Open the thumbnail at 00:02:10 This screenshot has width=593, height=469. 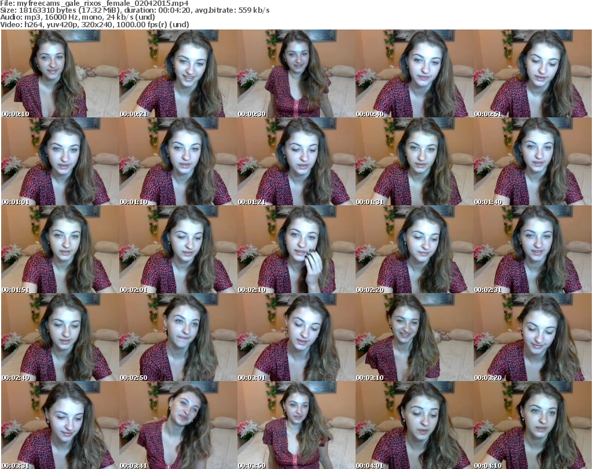(x=296, y=250)
